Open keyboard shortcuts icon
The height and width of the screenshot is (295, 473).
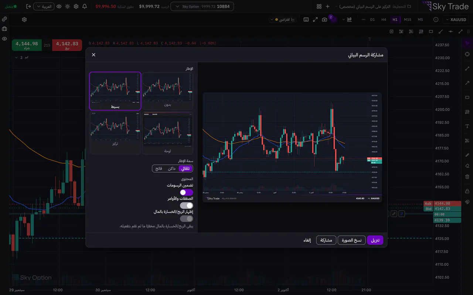[306, 20]
